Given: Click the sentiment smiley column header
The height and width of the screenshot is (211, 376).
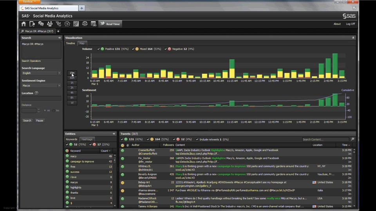Looking at the screenshot, I should [x=123, y=145].
